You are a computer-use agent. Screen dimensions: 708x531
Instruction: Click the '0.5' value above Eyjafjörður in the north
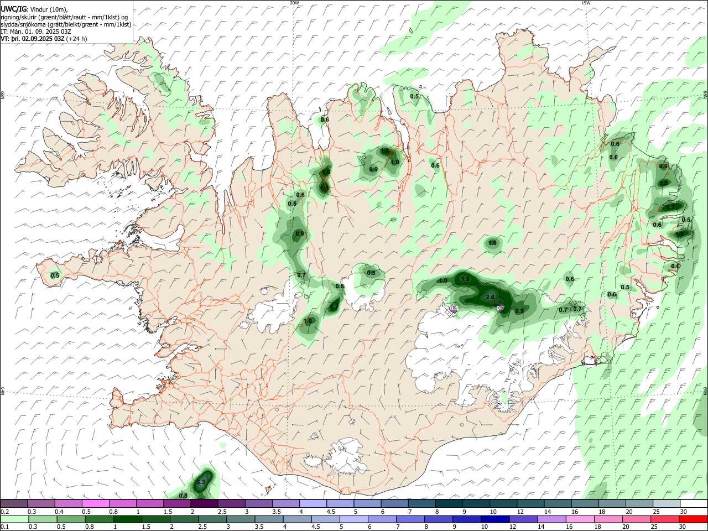[x=414, y=96]
